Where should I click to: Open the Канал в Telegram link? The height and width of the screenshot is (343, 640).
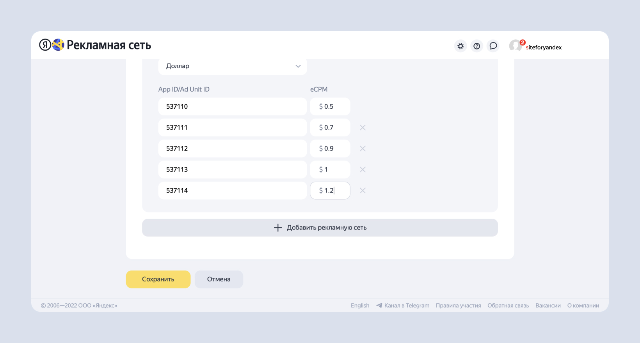click(406, 306)
